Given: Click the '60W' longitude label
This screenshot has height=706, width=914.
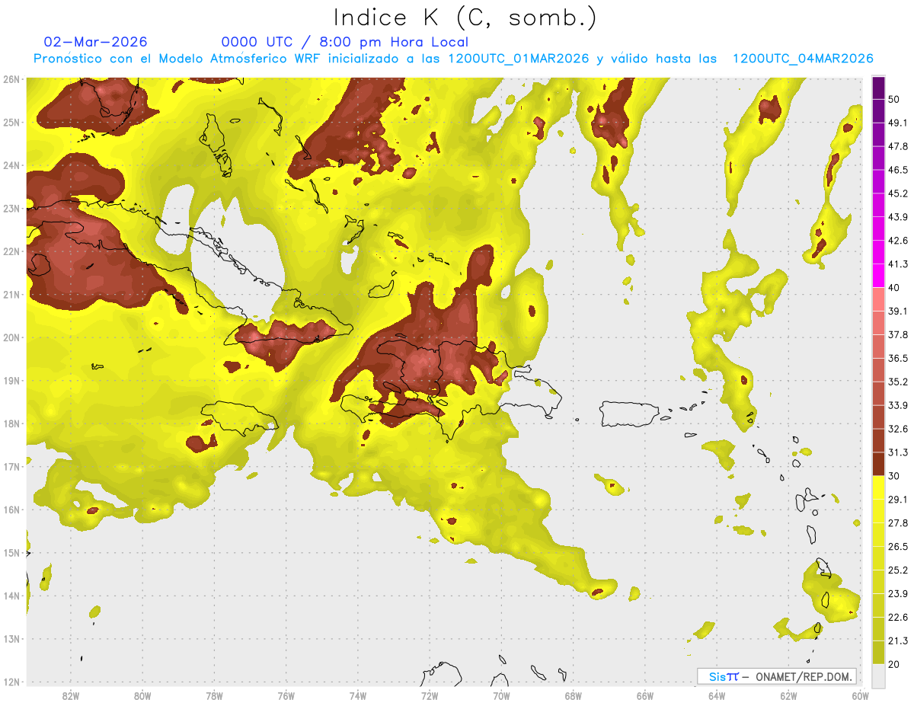Looking at the screenshot, I should [860, 695].
